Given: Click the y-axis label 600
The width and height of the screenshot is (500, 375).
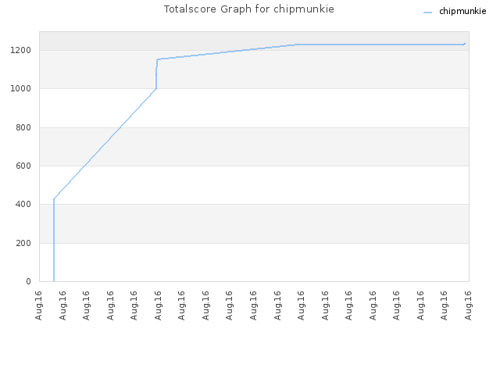Looking at the screenshot, I should 23,166.
